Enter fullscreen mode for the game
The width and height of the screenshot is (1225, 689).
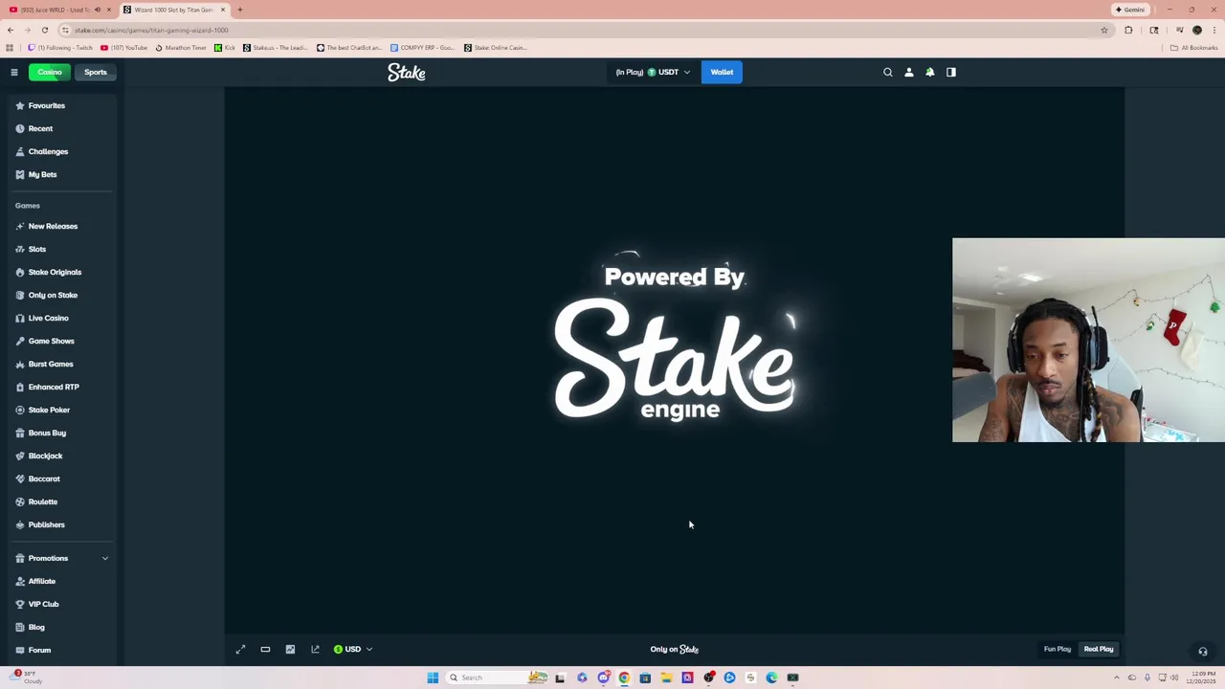[x=241, y=649]
